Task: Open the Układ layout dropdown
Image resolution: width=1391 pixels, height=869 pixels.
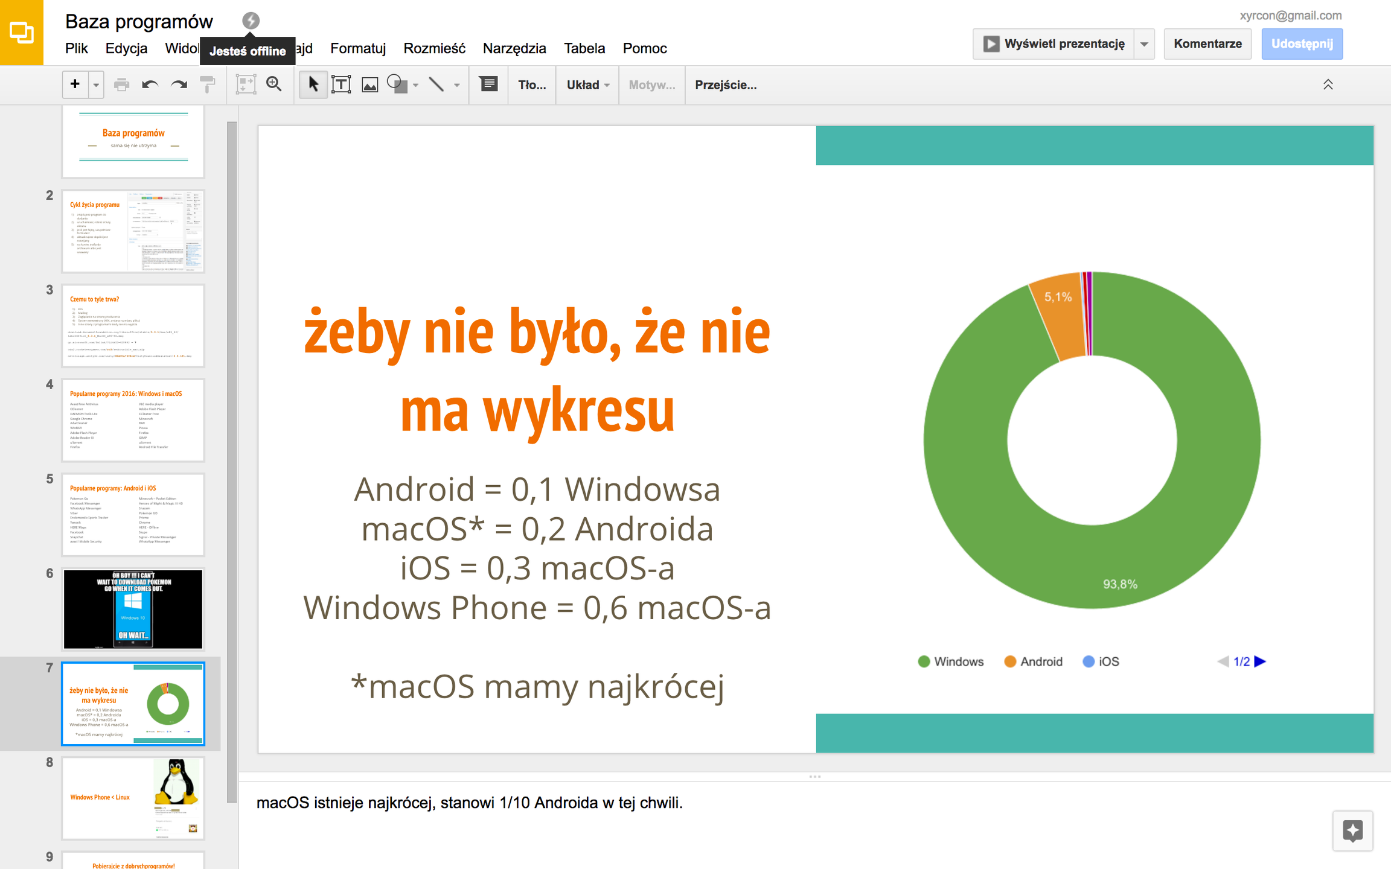Action: pos(588,85)
